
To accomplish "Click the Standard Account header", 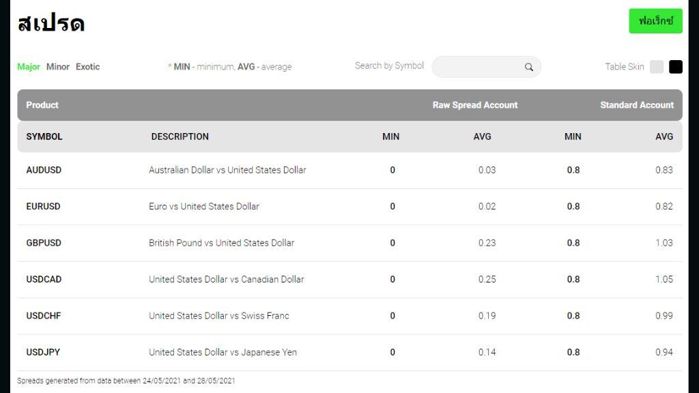I will tap(636, 105).
